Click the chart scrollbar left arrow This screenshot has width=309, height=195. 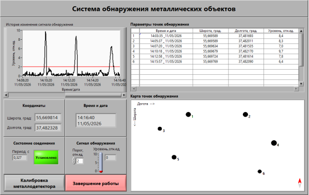(x=6, y=95)
